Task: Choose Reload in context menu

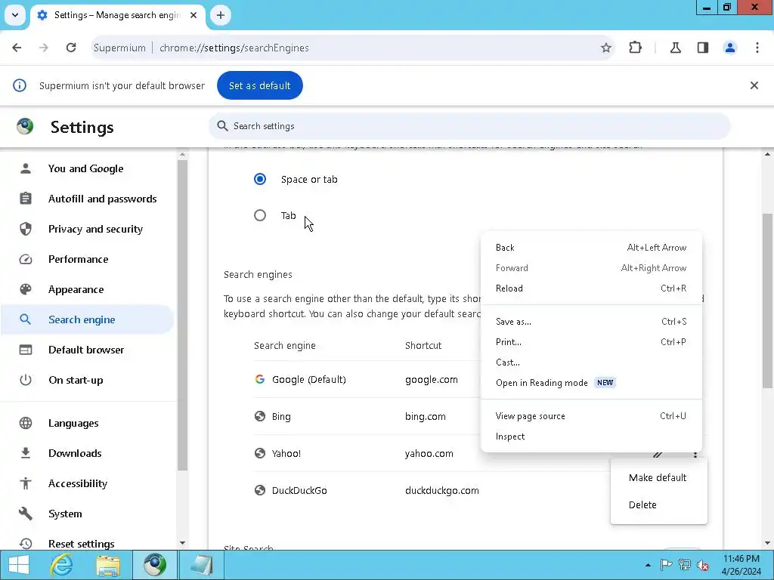Action: click(x=591, y=288)
